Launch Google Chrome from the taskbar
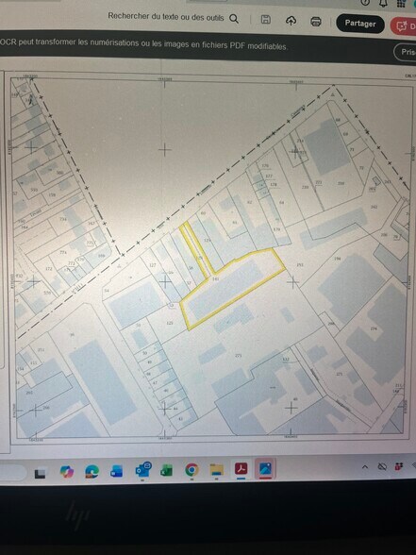The width and height of the screenshot is (416, 555). pos(191,470)
